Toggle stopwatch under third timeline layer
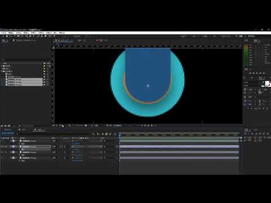The width and height of the screenshot is (271, 203). pos(20,155)
